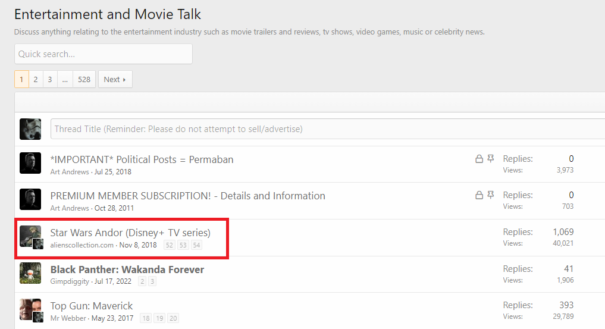Click replies count 1,069 for Star Wars Andor

click(563, 232)
